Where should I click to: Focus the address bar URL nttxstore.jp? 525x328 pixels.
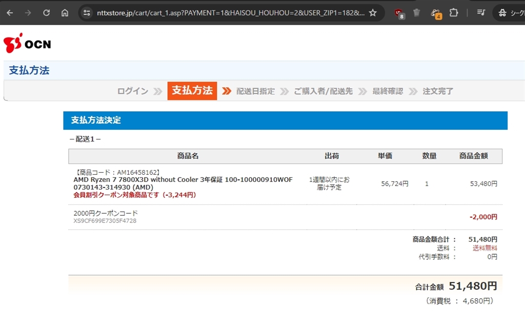230,13
